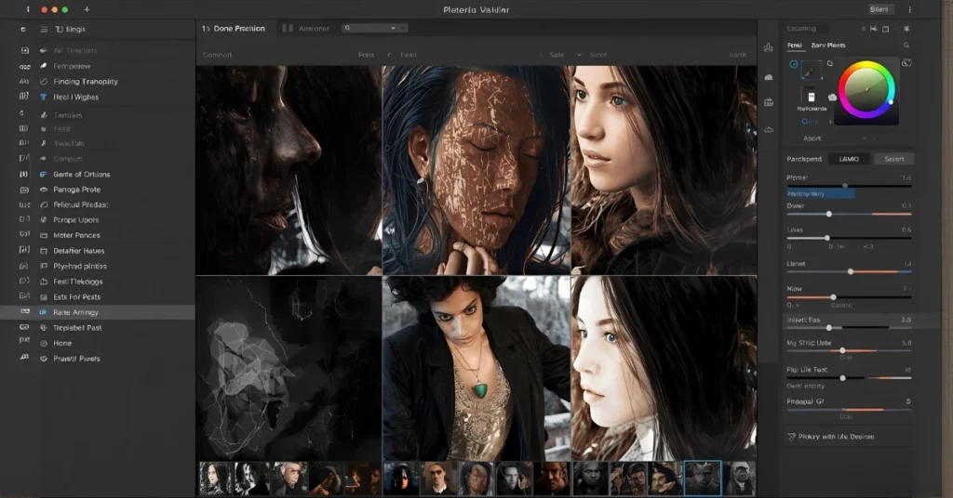Viewport: 953px width, 498px height.
Task: Click the lock icon beside Fest Tlekoggs
Action: 44,282
